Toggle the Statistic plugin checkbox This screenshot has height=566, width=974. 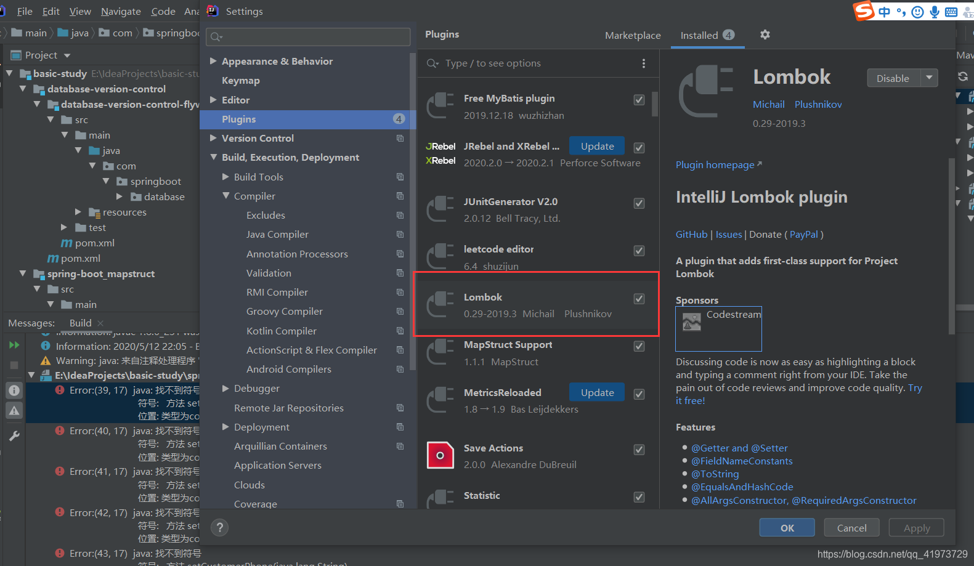point(639,497)
